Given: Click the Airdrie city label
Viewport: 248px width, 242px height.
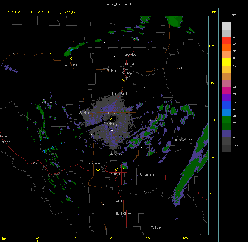Looking at the screenshot, I should coord(116,154).
